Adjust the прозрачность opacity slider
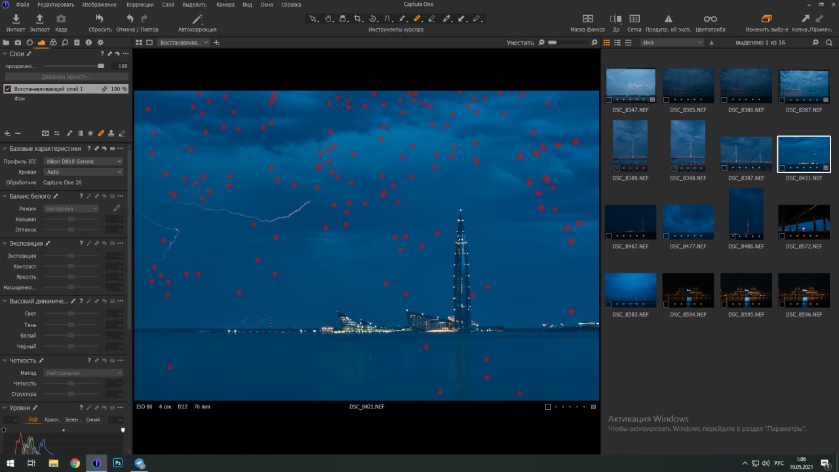The image size is (839, 472). pos(73,66)
